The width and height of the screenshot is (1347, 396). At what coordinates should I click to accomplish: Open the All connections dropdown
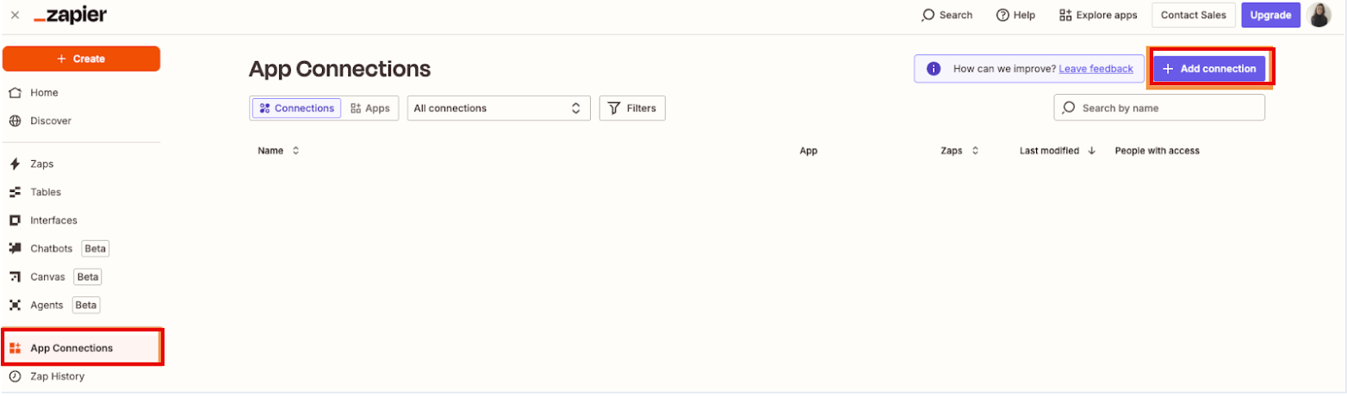click(x=499, y=108)
